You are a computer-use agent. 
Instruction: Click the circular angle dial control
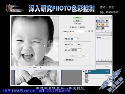click(87, 56)
